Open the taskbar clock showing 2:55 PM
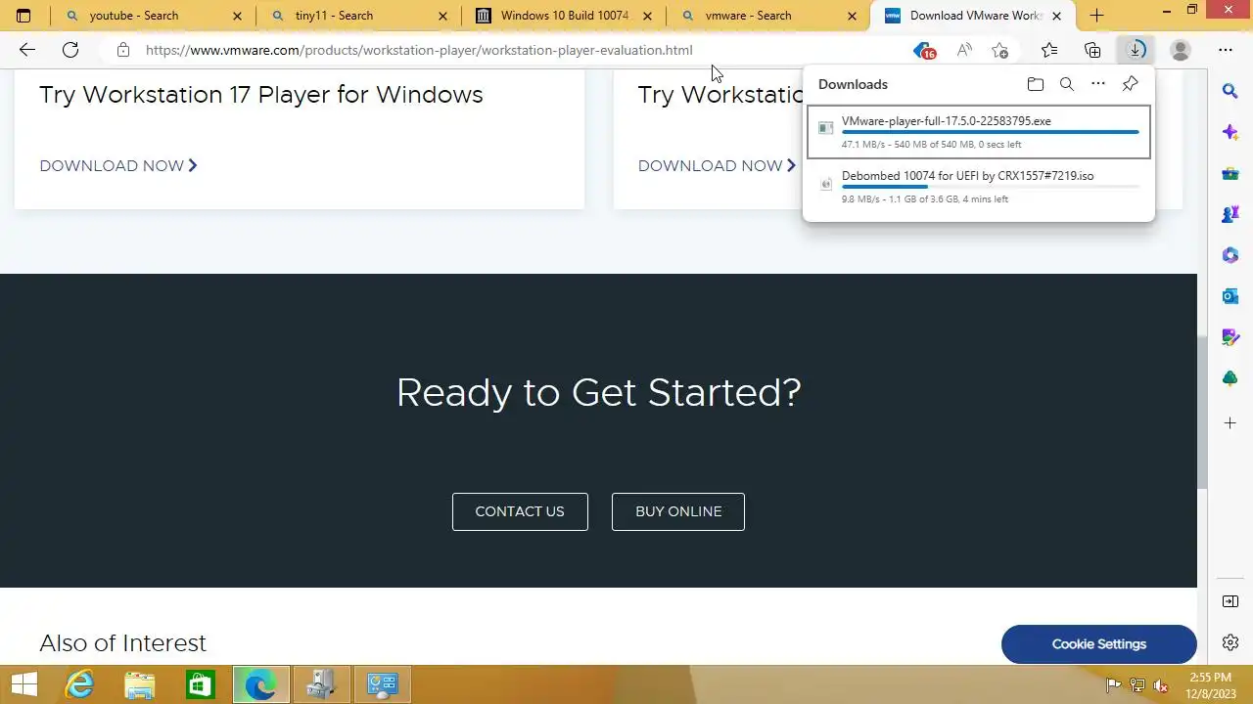This screenshot has height=704, width=1253. tap(1211, 684)
